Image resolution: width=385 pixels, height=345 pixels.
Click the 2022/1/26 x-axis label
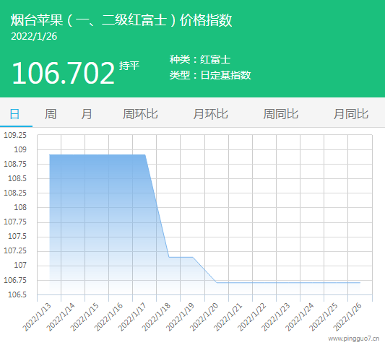(x=347, y=317)
